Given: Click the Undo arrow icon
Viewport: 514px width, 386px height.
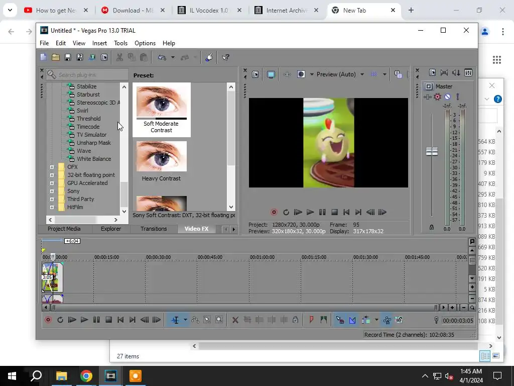Looking at the screenshot, I should point(162,57).
